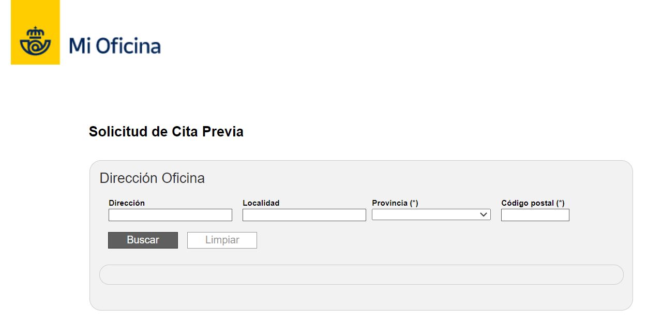Click the empty results bar below Buscar

coord(361,274)
